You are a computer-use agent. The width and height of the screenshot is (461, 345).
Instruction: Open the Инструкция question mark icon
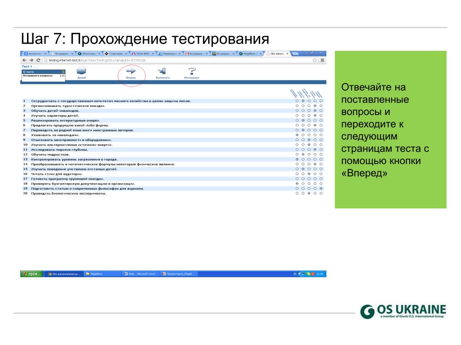tap(192, 71)
